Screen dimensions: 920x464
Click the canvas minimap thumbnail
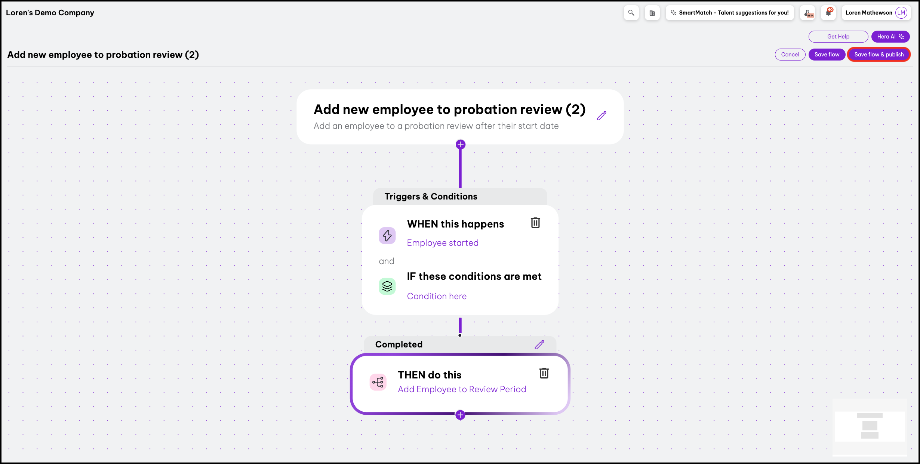pyautogui.click(x=870, y=427)
